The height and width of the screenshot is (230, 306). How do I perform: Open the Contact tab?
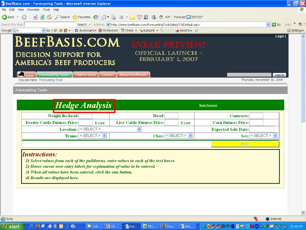click(x=108, y=75)
